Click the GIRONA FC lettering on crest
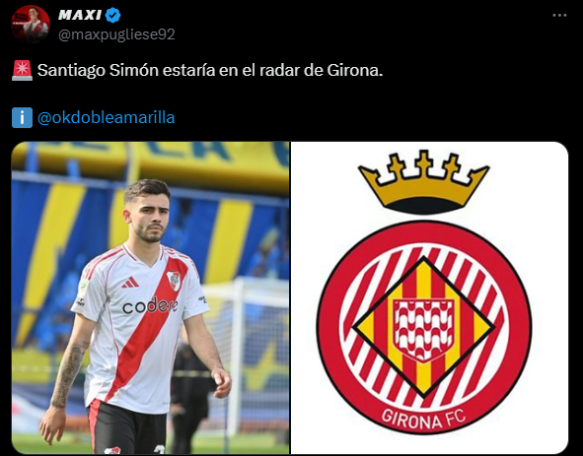Image resolution: width=583 pixels, height=456 pixels. (423, 418)
